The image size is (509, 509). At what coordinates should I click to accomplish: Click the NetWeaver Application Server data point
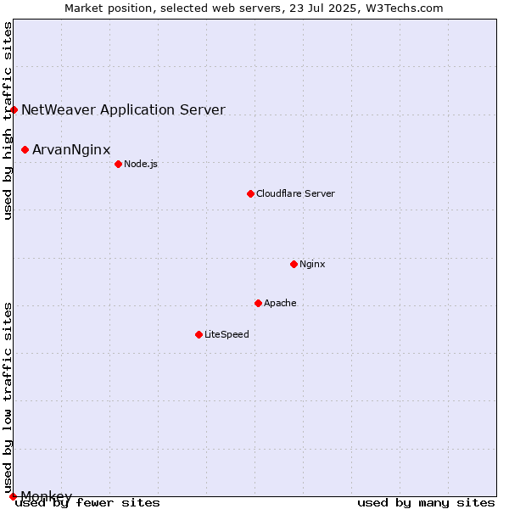click(x=14, y=110)
